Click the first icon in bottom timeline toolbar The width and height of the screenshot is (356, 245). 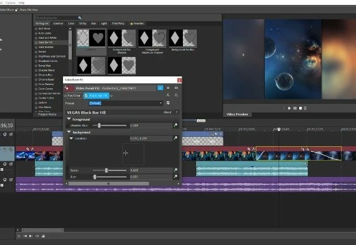(x=19, y=236)
